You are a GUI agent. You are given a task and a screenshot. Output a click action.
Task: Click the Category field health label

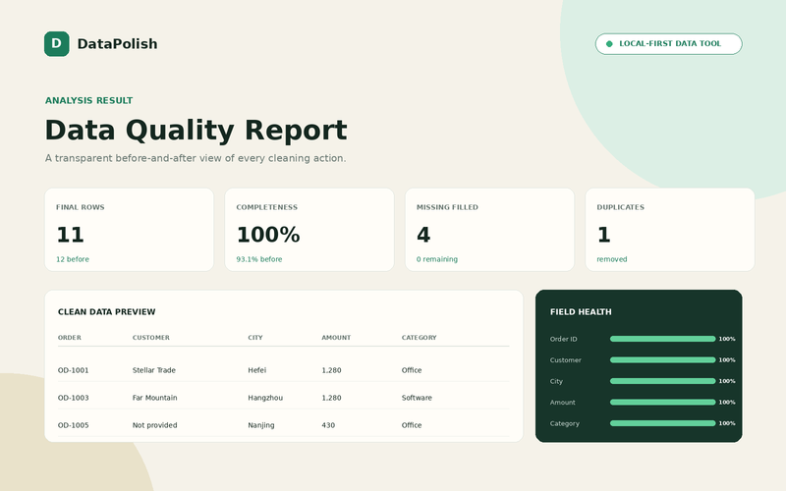click(x=564, y=423)
